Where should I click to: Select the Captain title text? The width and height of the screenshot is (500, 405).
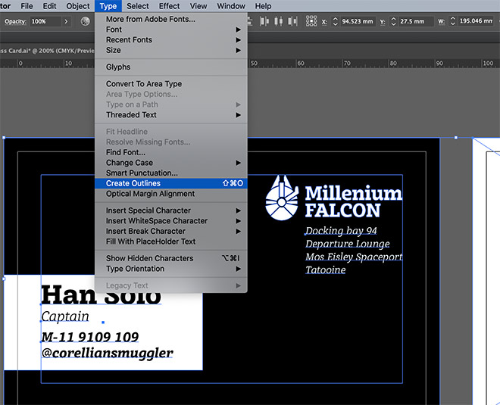(65, 316)
